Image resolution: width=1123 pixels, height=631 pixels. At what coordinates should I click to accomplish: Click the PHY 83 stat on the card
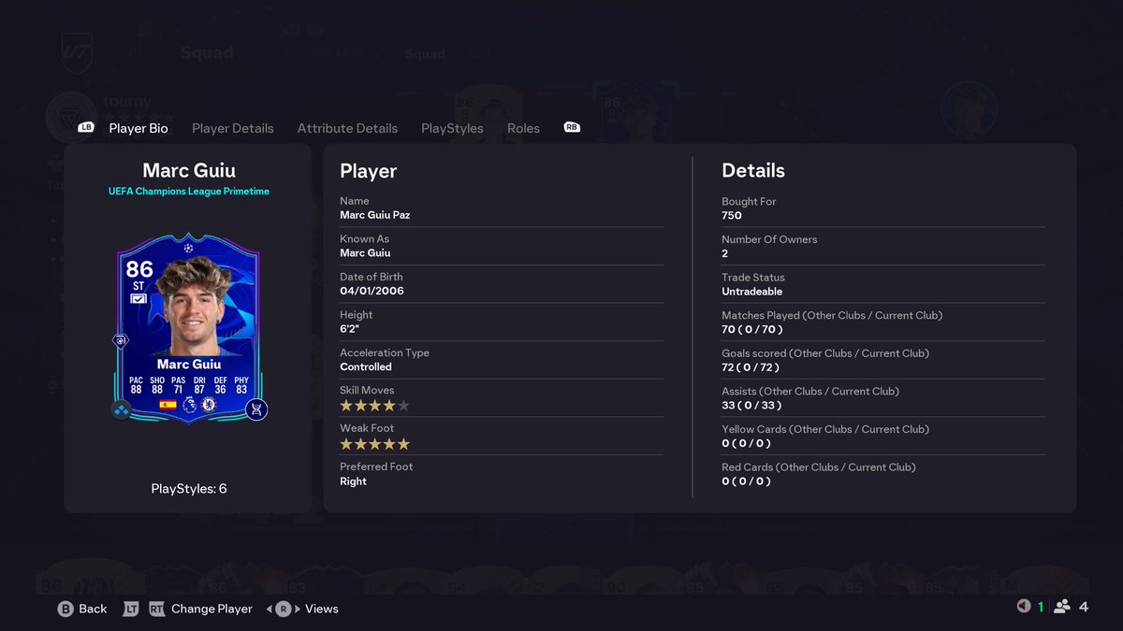pos(241,385)
